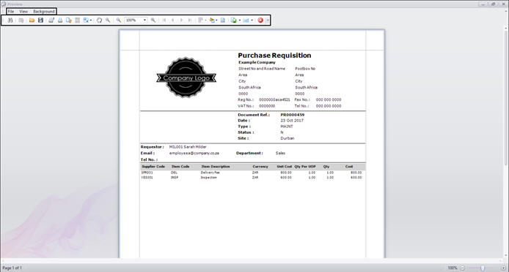509x272 pixels.
Task: Click the zoom in icon
Action: click(x=153, y=20)
